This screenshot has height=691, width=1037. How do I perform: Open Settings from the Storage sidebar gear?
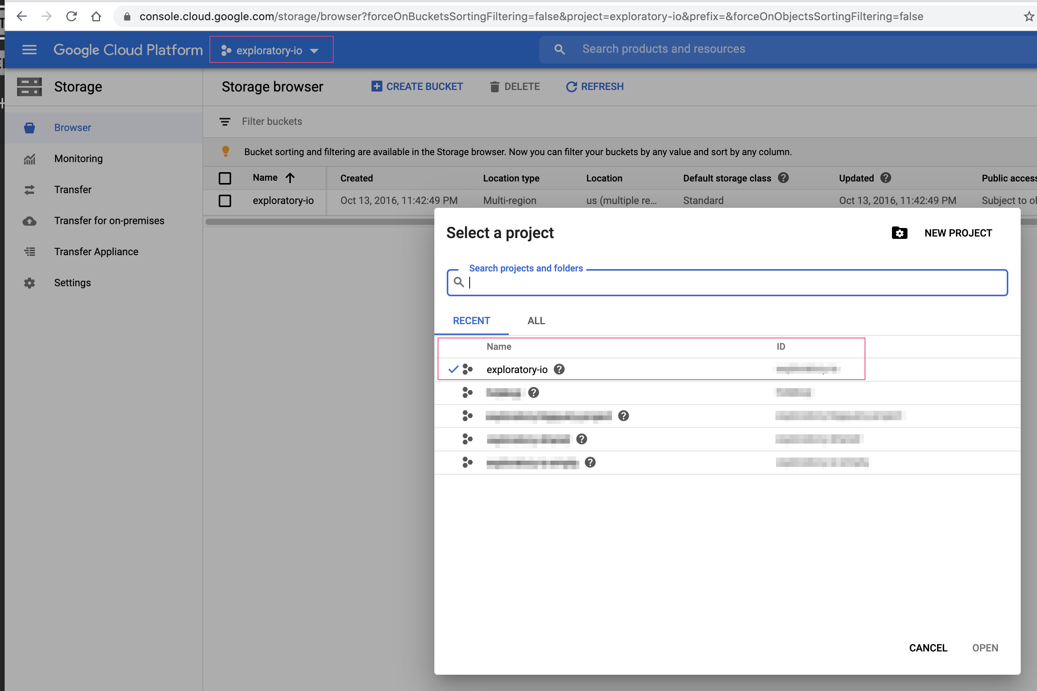29,282
